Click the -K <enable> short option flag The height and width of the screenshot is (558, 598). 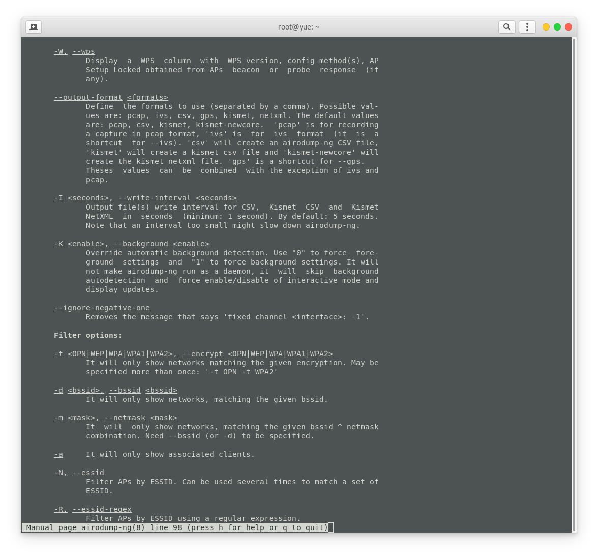(81, 244)
